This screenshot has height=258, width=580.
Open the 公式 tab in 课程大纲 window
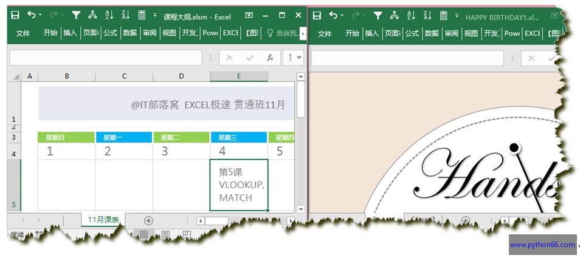click(x=110, y=33)
